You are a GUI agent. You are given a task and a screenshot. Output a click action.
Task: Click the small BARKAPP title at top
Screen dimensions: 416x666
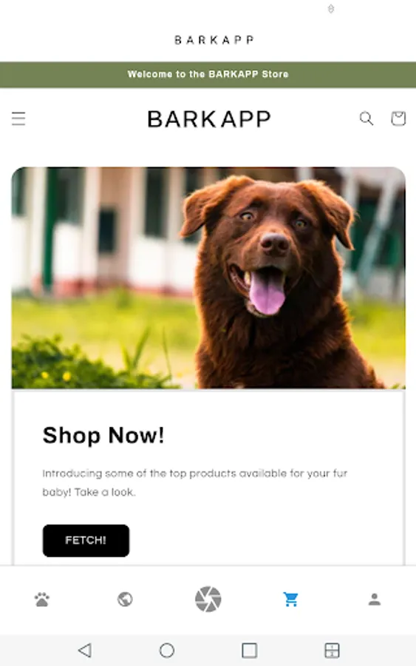click(214, 40)
